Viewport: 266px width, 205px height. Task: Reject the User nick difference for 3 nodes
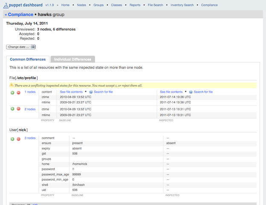pyautogui.click(x=18, y=138)
